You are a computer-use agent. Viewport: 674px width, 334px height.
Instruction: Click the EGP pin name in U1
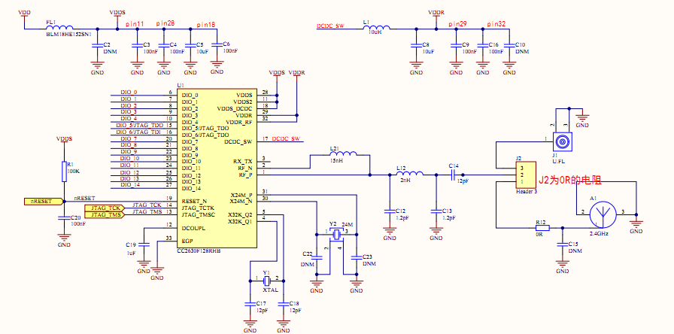pos(187,241)
